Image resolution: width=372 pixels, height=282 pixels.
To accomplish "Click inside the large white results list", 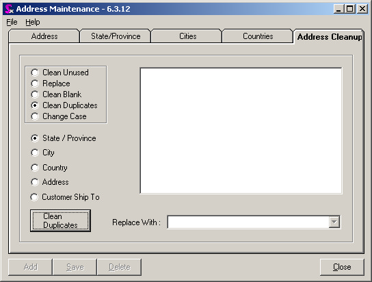I will click(x=241, y=131).
